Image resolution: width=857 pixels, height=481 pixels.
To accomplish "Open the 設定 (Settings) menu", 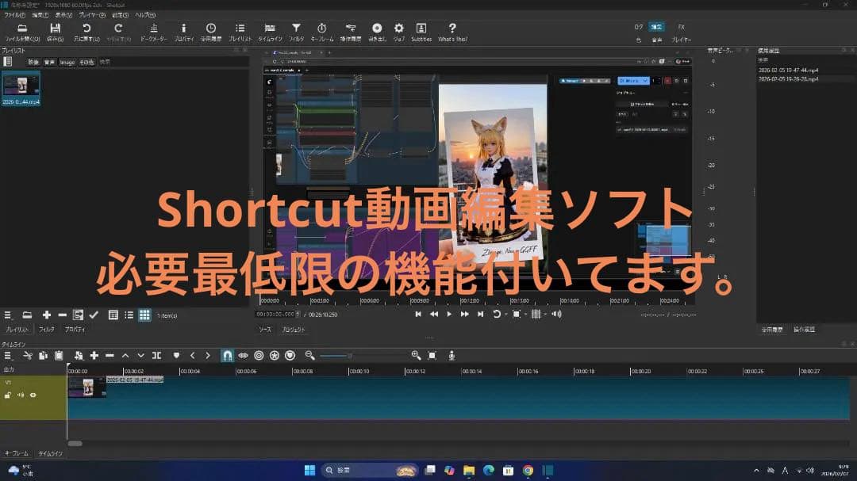I will (121, 15).
